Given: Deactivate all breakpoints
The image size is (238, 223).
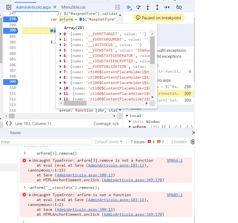Looking at the screenshot, I should [179, 7].
